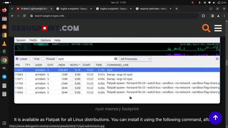Toggle the browser side panel
The width and height of the screenshot is (228, 128).
point(212,16)
